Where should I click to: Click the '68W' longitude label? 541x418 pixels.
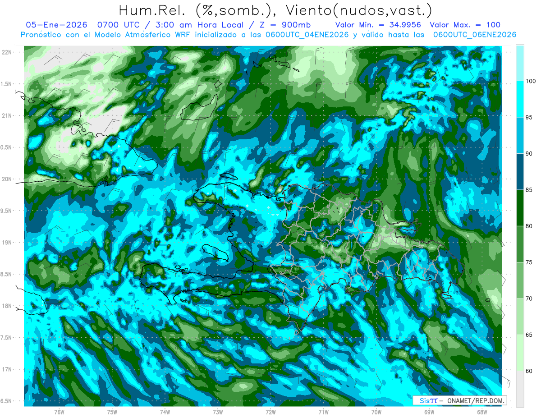482,412
